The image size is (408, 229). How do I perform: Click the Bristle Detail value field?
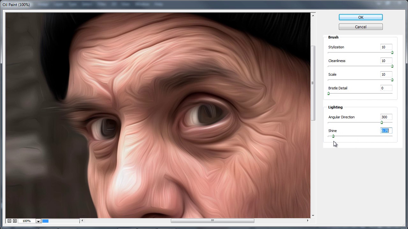(386, 88)
